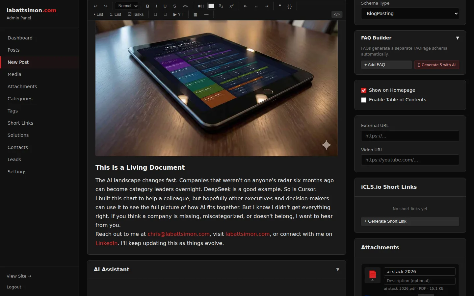Viewport: 474px width, 296px height.
Task: Open the text color swatch
Action: (x=211, y=6)
